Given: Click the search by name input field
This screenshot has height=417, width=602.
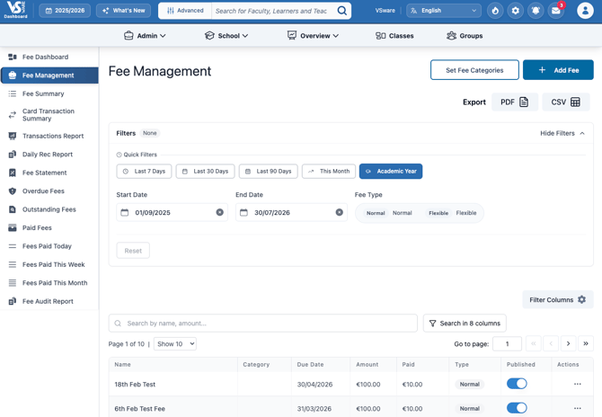Looking at the screenshot, I should [270, 324].
